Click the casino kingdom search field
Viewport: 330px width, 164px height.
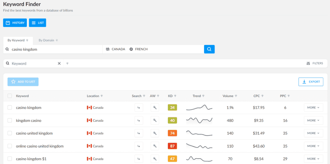(53, 49)
